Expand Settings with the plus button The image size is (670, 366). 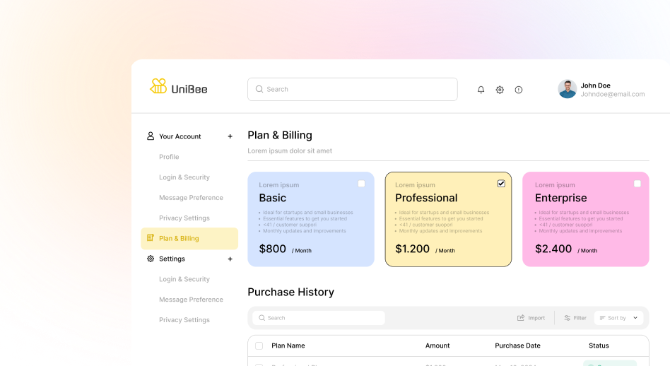(230, 259)
